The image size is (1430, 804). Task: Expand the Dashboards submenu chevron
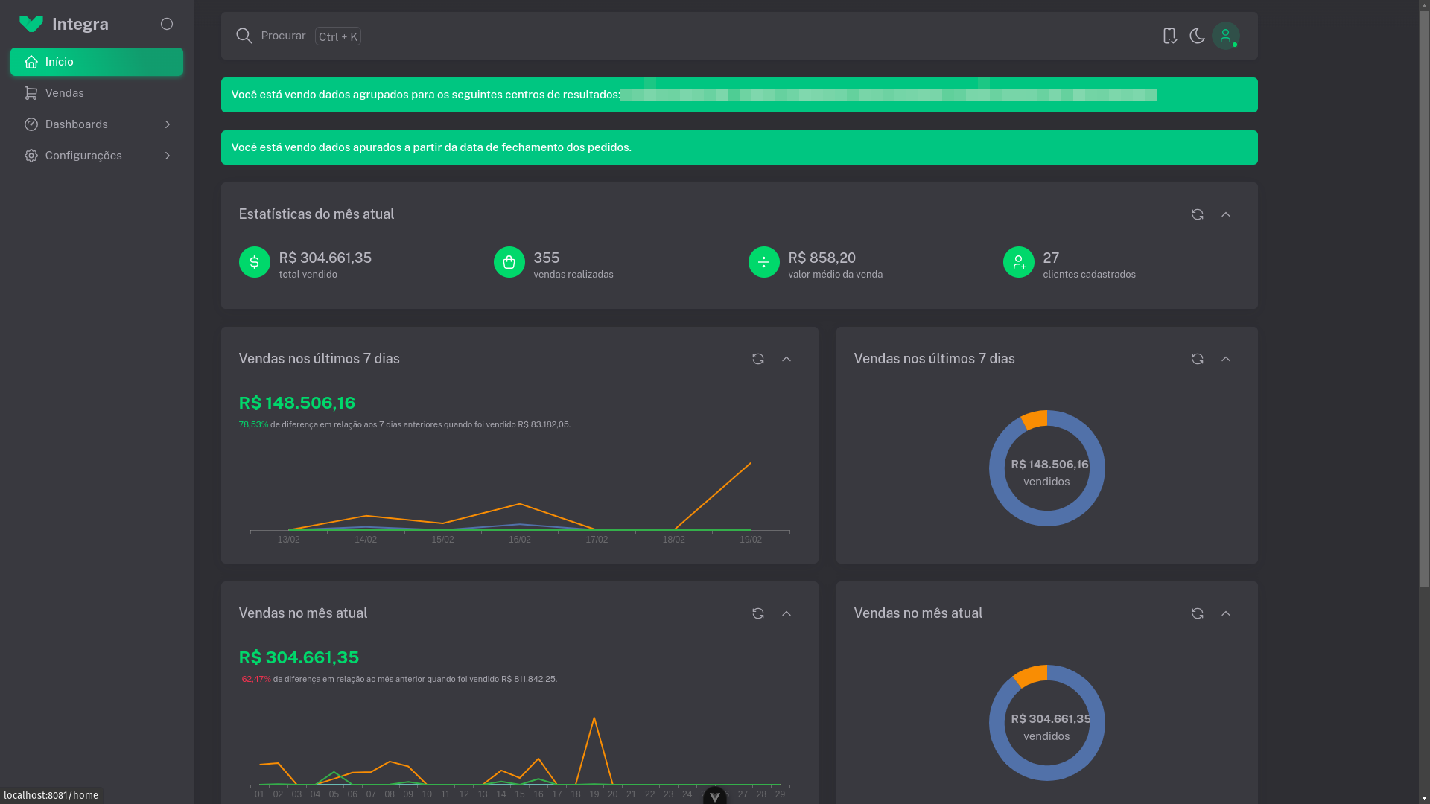(x=167, y=124)
